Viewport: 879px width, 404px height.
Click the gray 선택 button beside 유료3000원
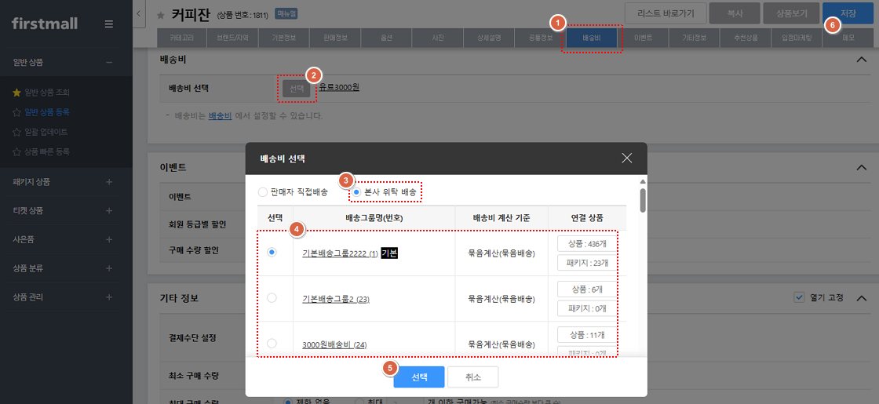point(297,88)
